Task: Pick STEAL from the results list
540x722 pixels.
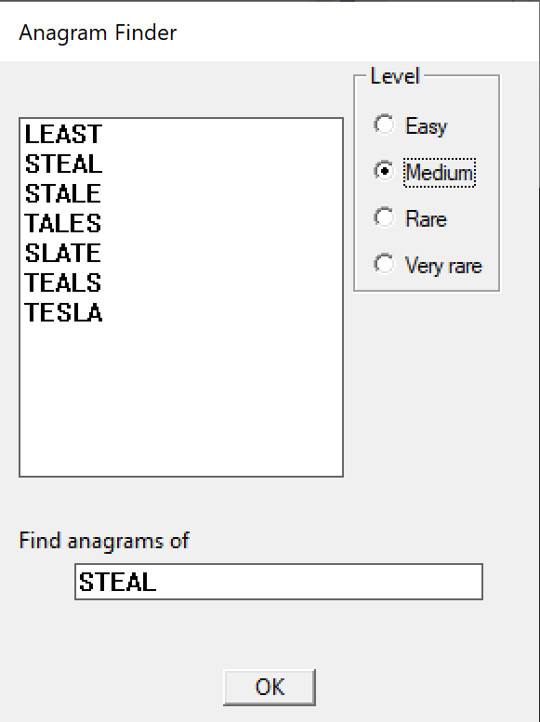Action: 63,164
